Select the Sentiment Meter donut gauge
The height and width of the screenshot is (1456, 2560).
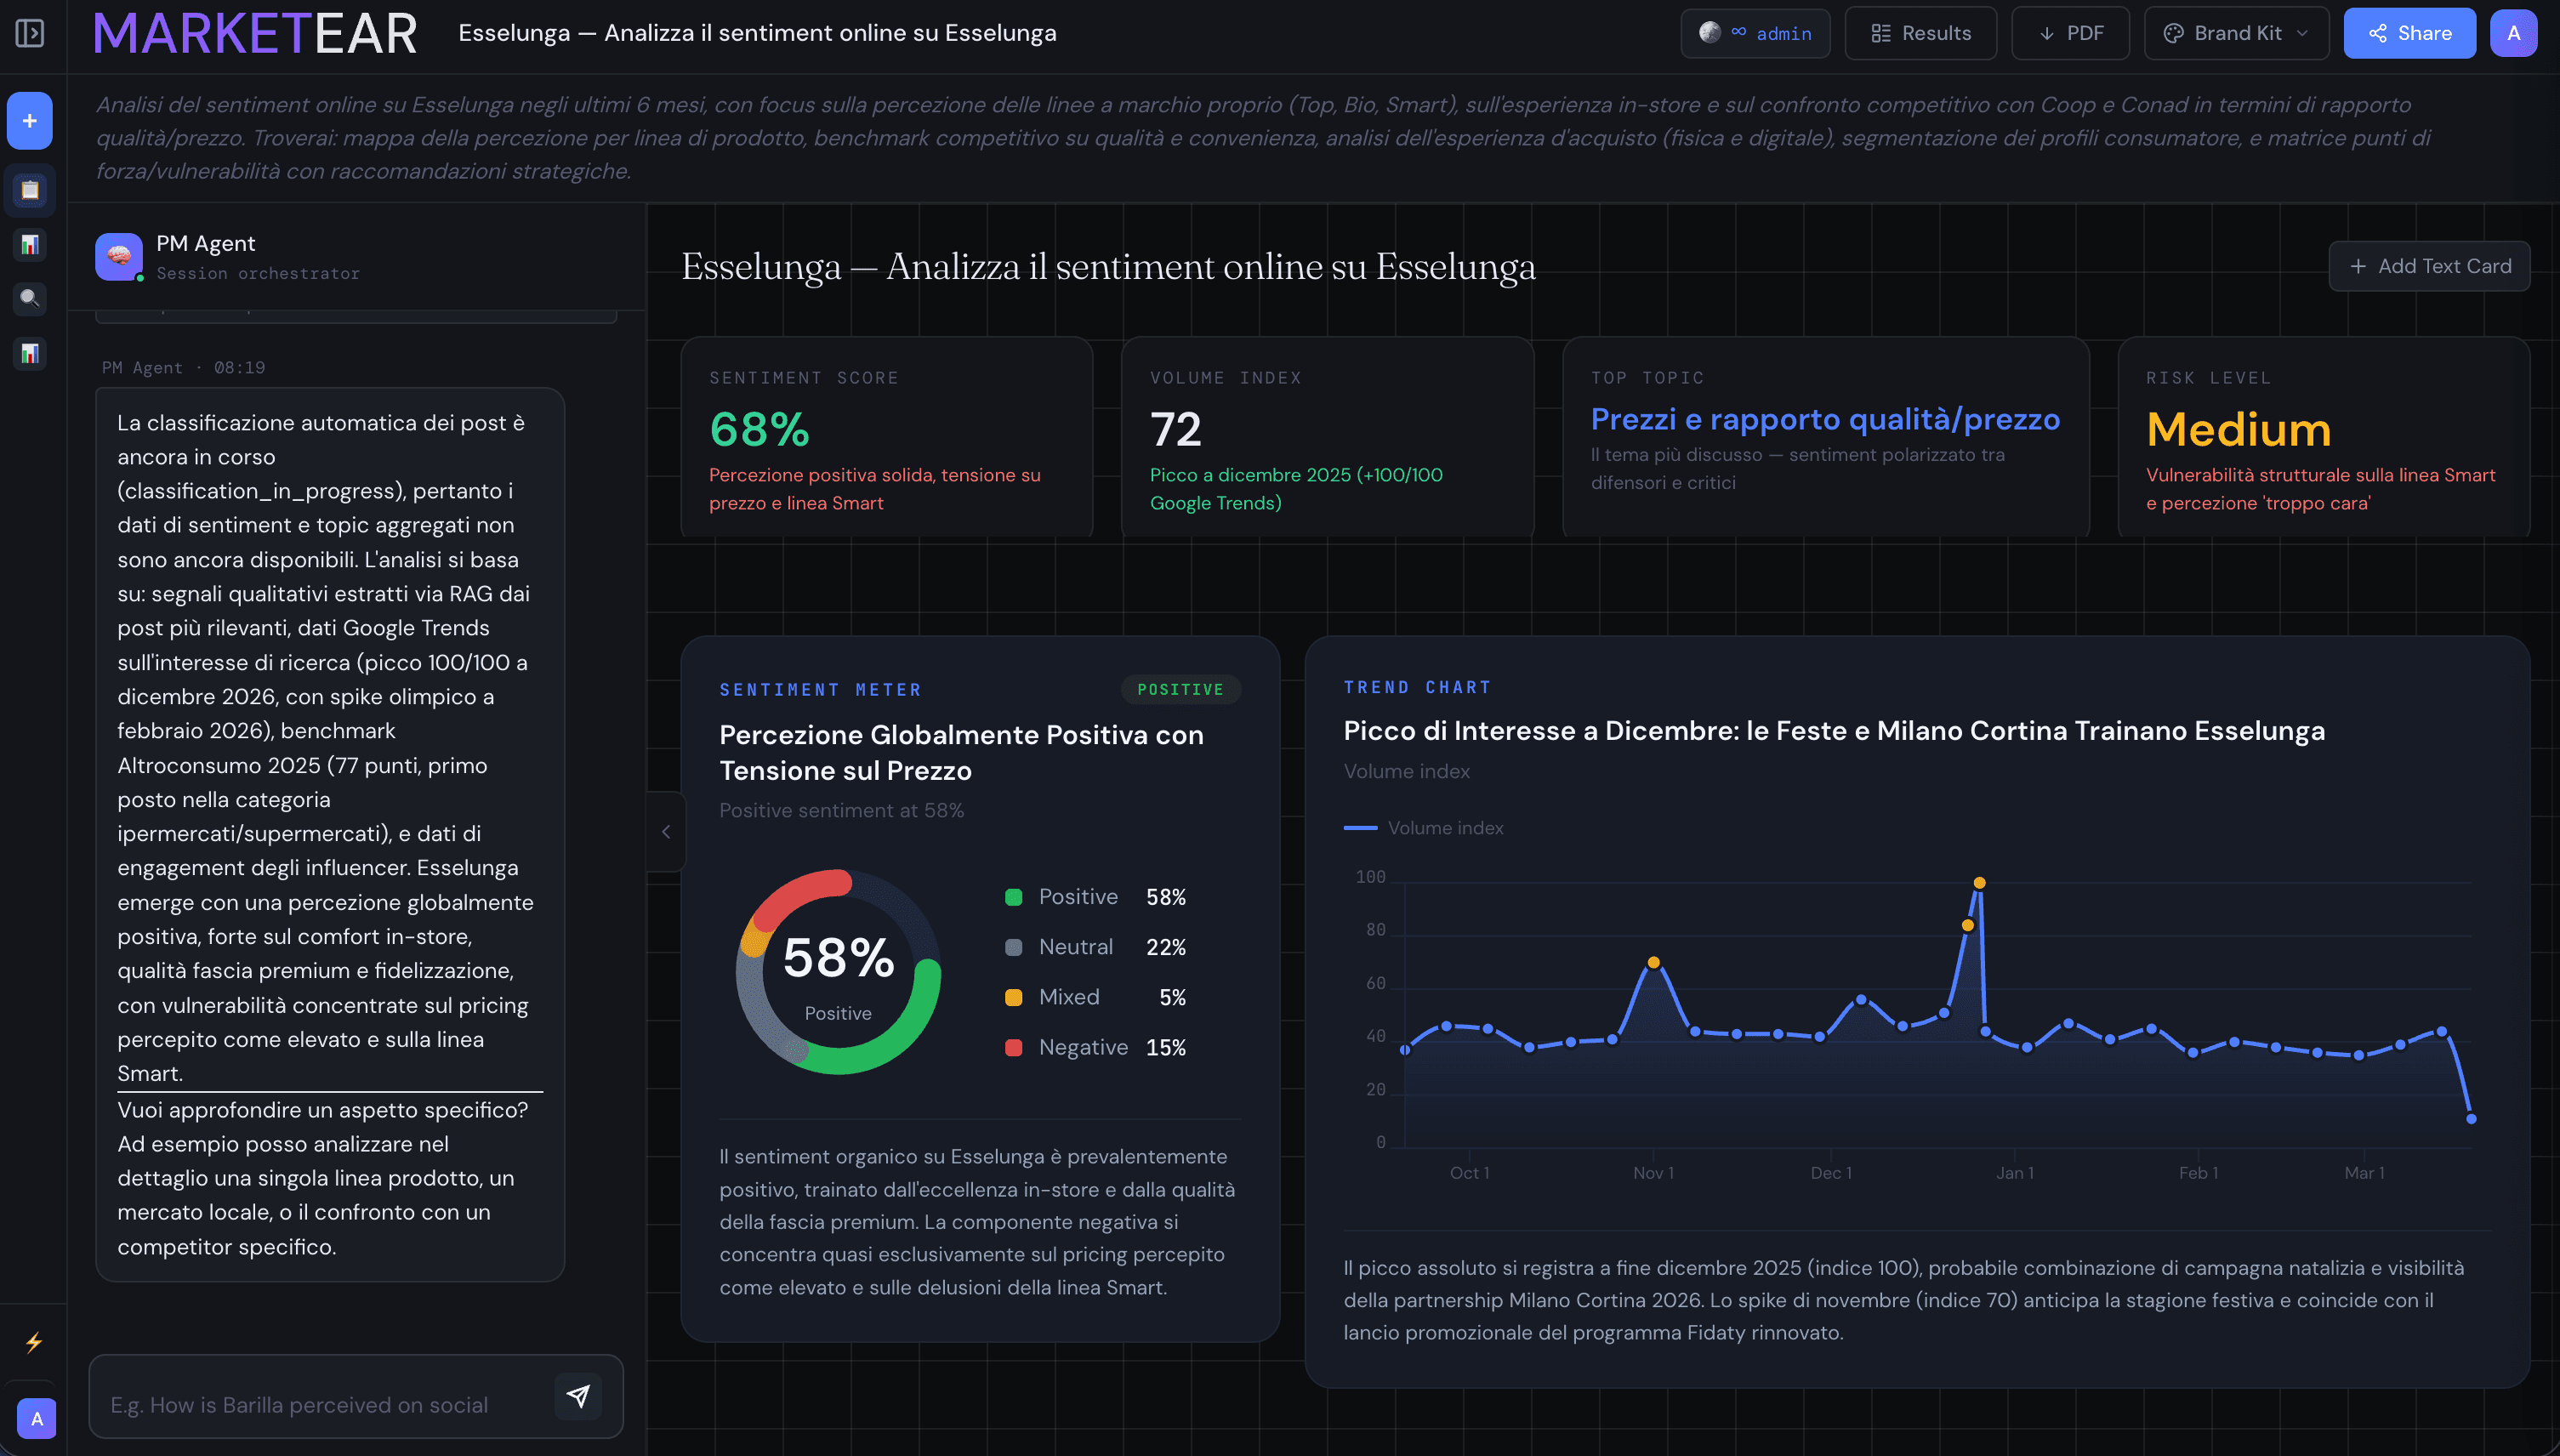tap(839, 971)
